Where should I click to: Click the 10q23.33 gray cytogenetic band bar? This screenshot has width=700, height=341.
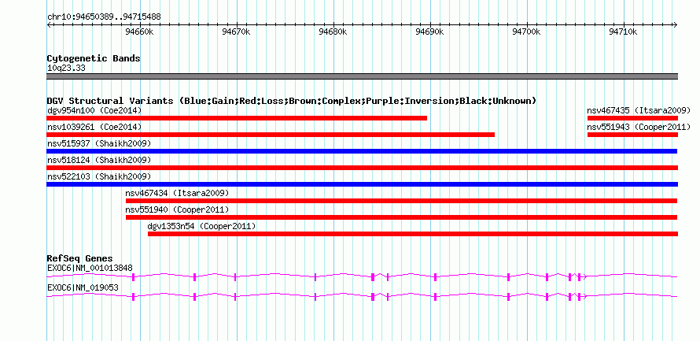click(x=362, y=76)
